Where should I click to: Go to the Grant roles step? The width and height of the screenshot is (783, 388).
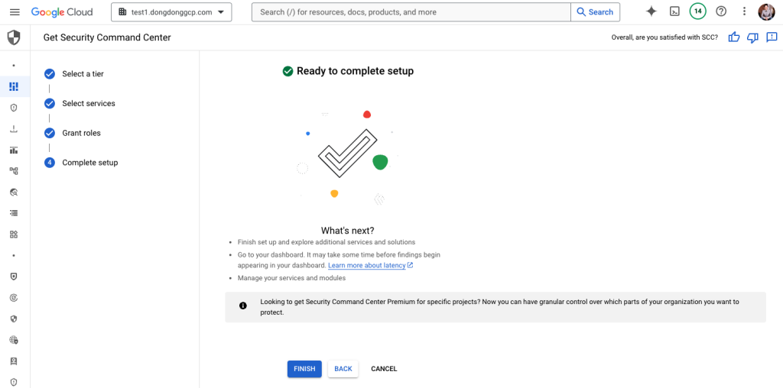81,133
